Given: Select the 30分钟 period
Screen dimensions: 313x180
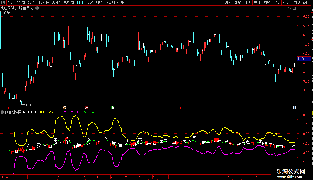Looking at the screenshot, I should point(57,2).
